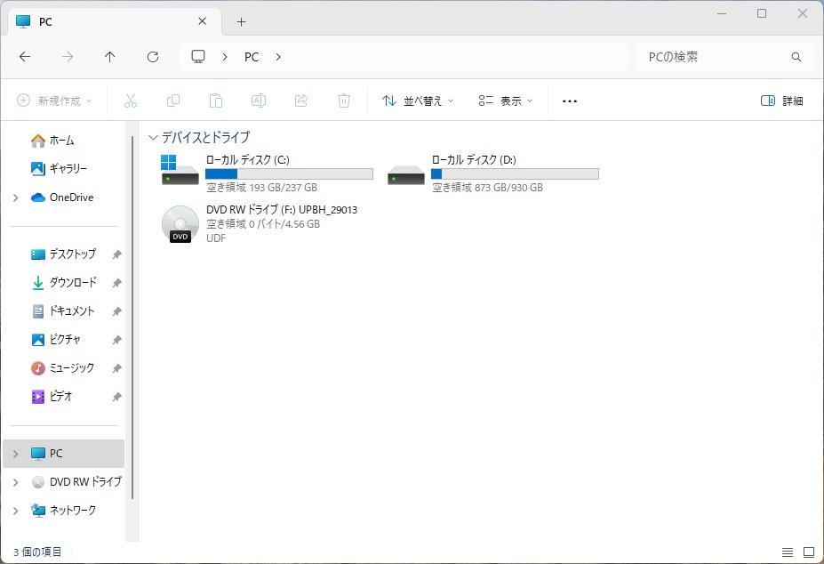
Task: Maximize the File Explorer window
Action: (x=762, y=13)
